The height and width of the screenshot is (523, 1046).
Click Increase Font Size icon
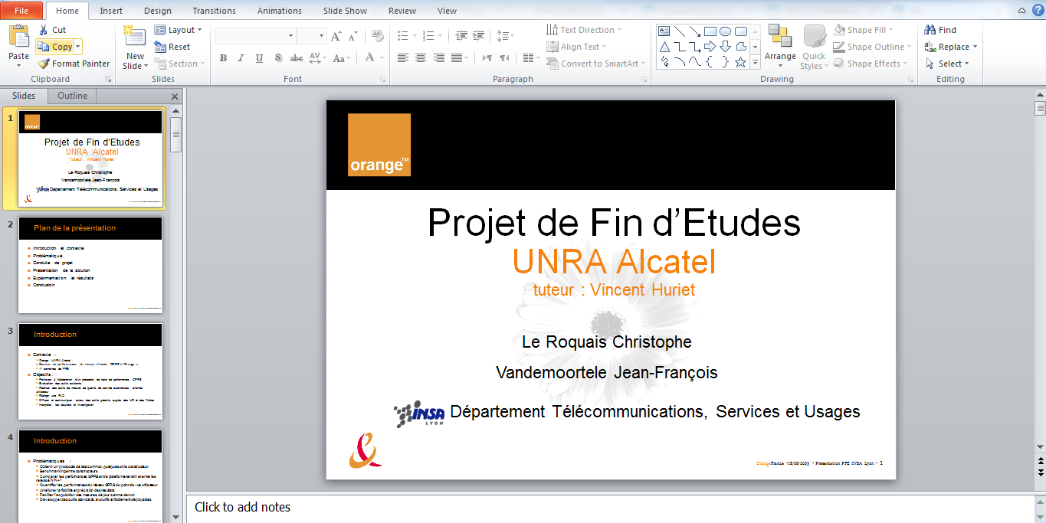[336, 36]
